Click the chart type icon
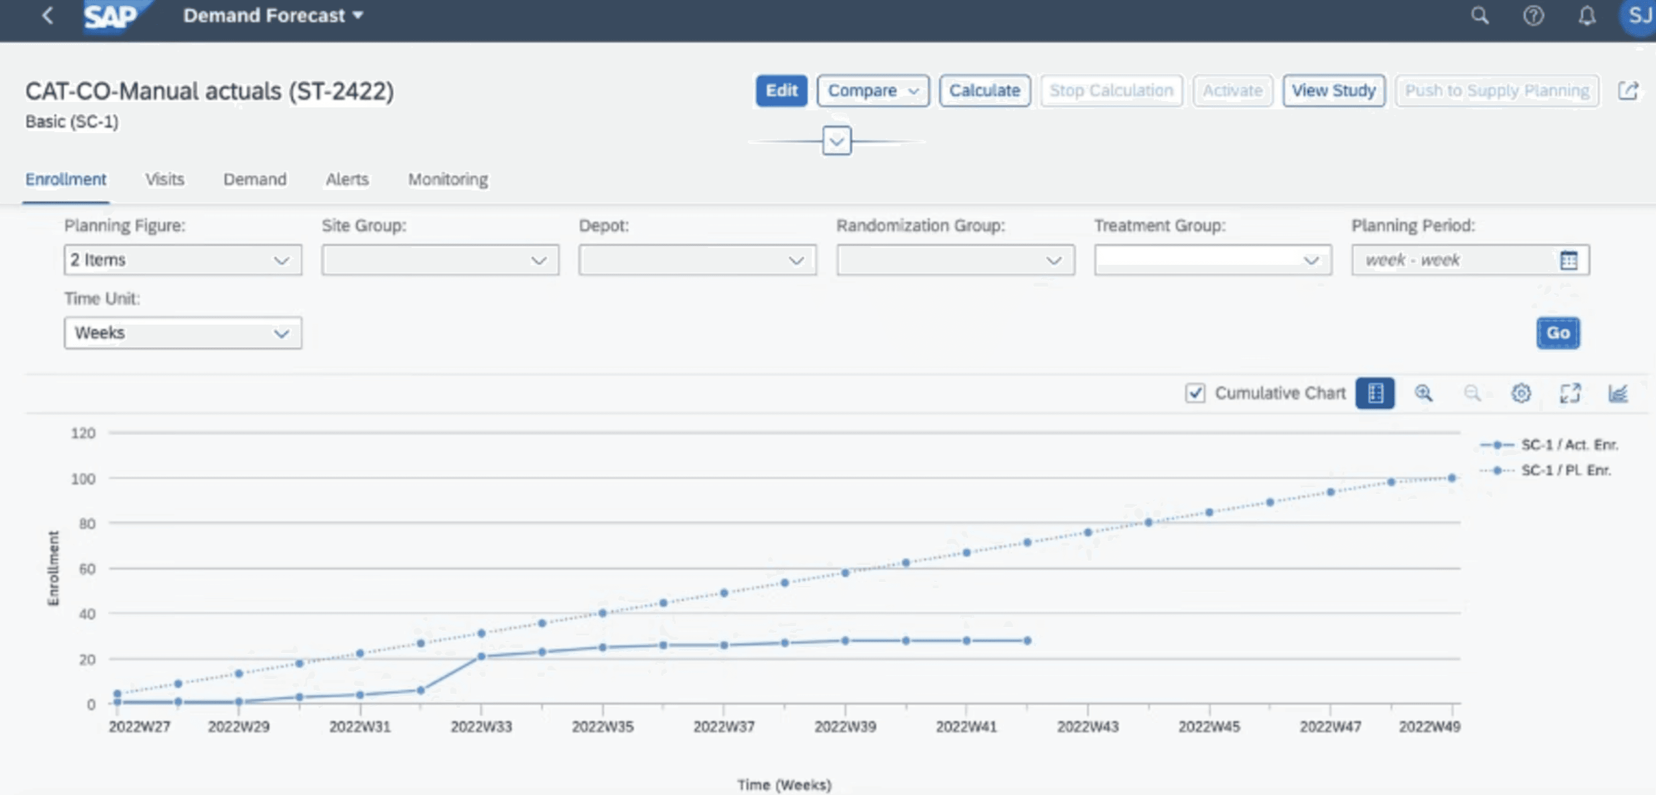1656x795 pixels. (x=1618, y=393)
